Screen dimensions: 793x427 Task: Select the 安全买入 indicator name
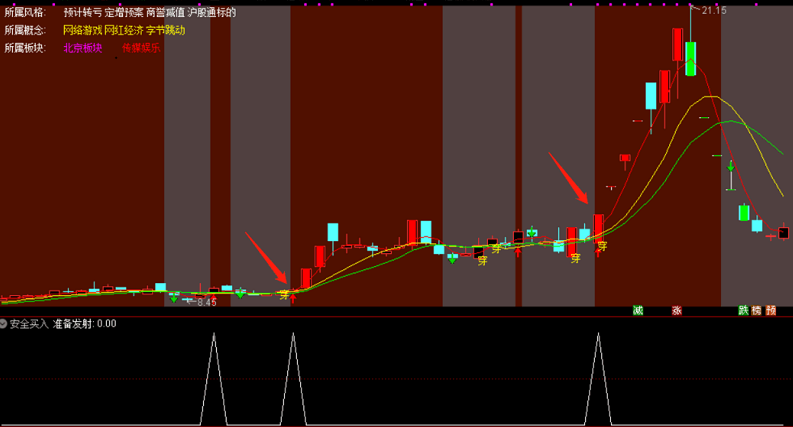(x=29, y=324)
